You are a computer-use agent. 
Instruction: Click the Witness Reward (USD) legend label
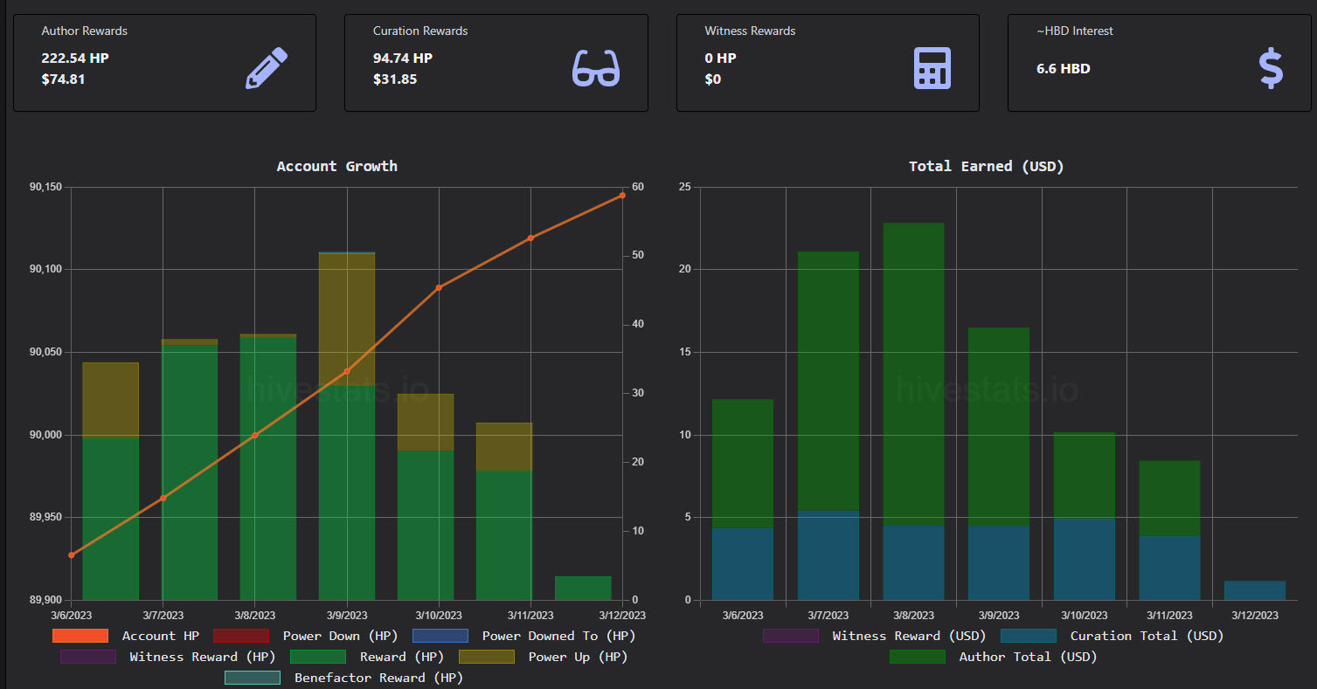pos(909,636)
